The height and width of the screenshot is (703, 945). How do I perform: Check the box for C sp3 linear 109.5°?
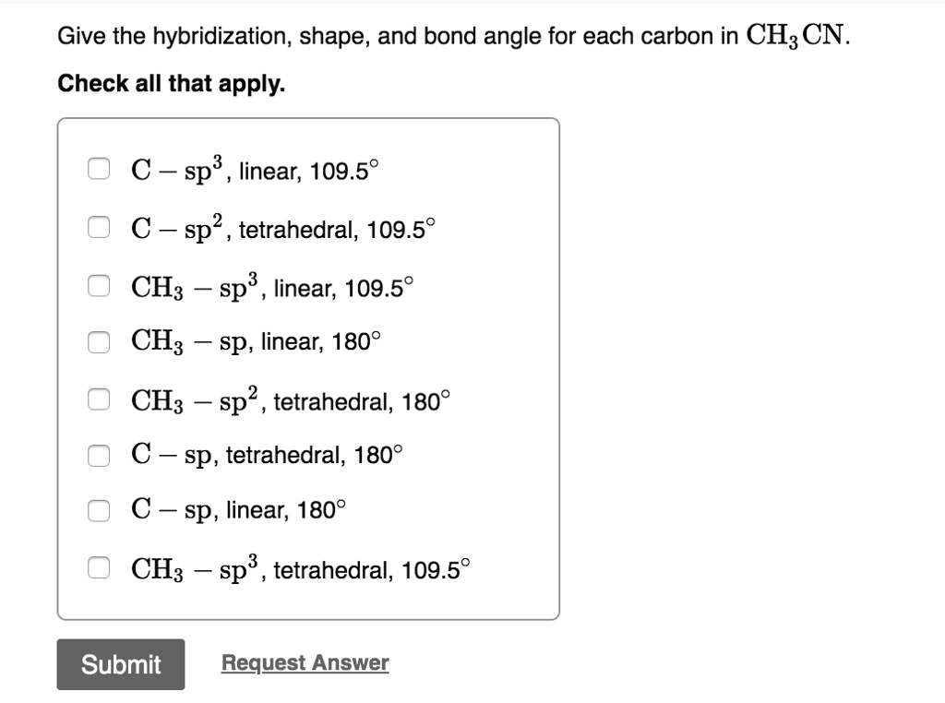click(x=98, y=170)
